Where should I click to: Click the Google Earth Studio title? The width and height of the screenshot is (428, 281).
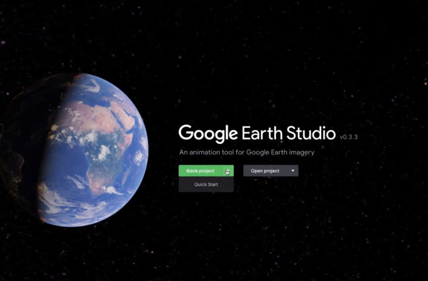257,134
